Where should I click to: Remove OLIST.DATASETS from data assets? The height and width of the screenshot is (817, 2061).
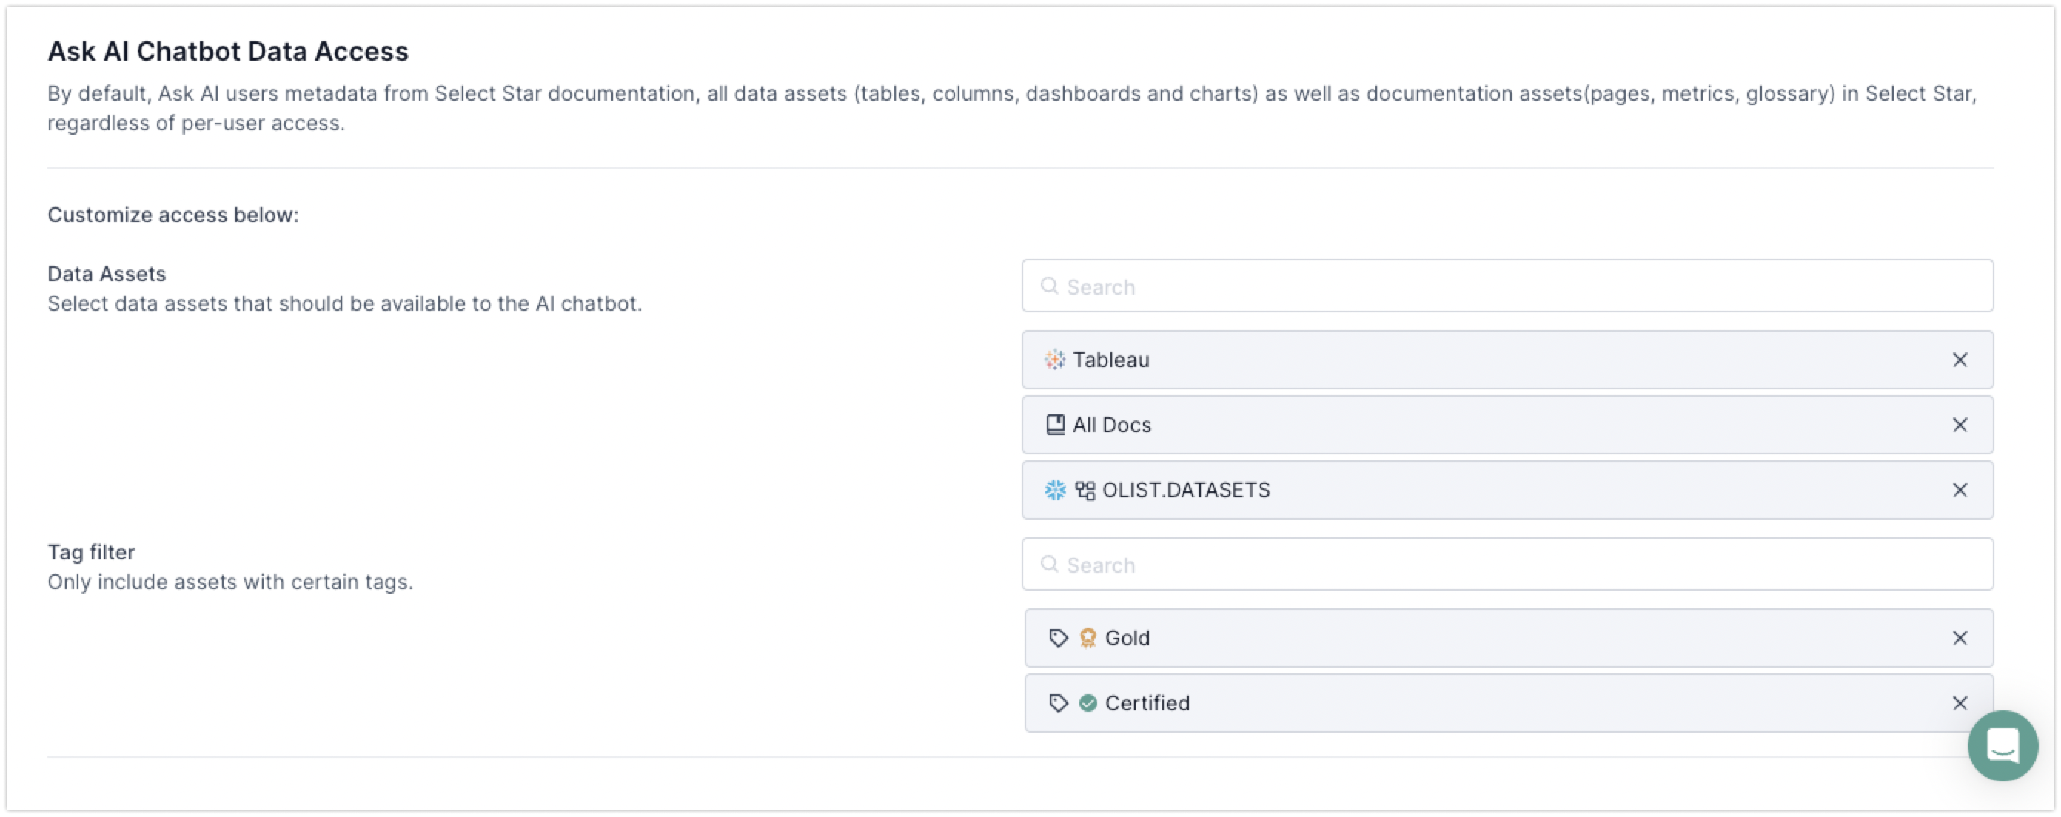pyautogui.click(x=1960, y=490)
